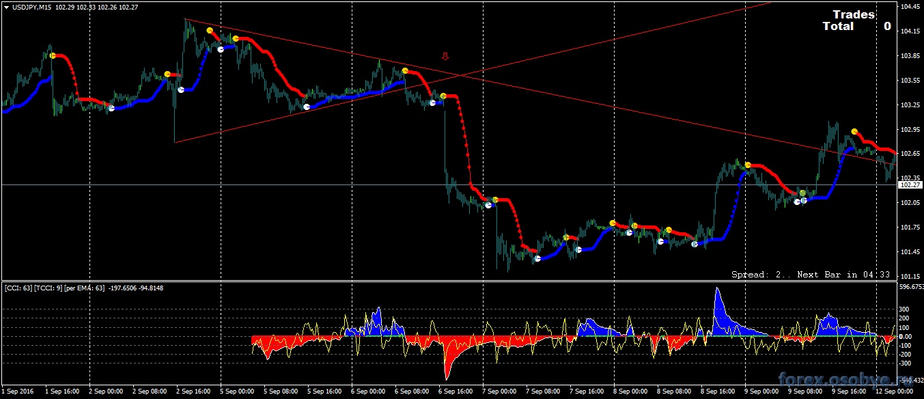The height and width of the screenshot is (399, 924).
Task: Click the 5 Sep 08:00 time label
Action: 281,392
